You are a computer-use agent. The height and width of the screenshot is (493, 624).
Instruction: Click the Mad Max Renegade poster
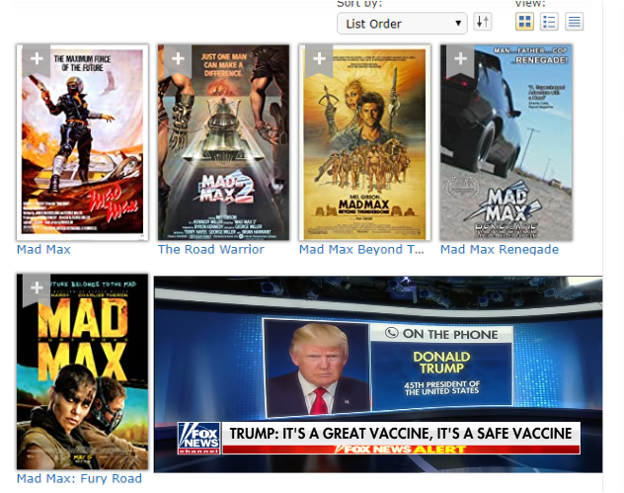pos(507,142)
